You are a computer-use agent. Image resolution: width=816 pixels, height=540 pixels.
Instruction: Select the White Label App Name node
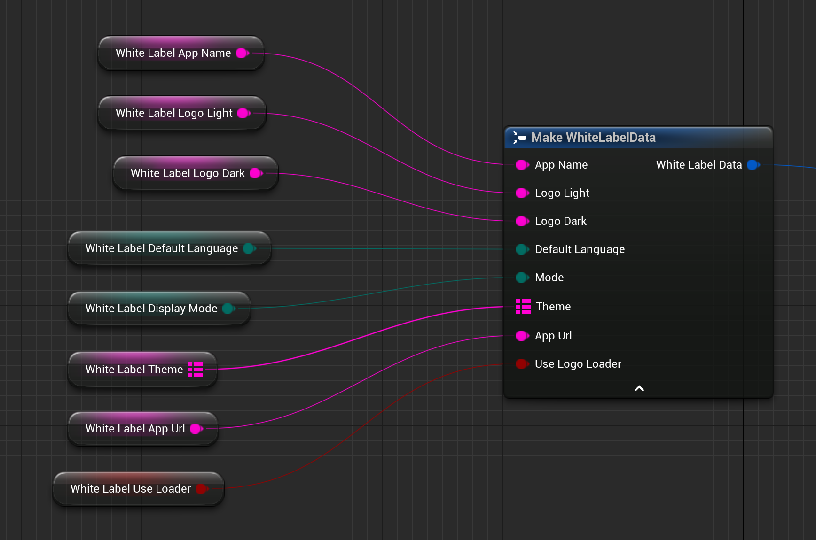coord(173,53)
